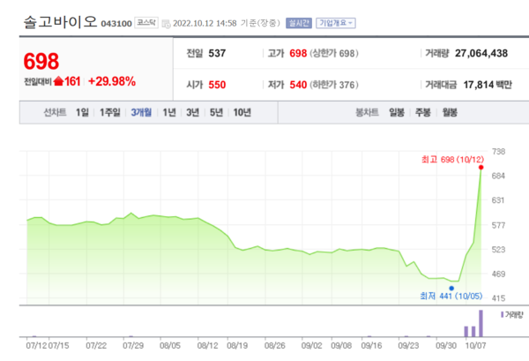
Task: Click the 상한가 698 limit text
Action: (x=334, y=53)
